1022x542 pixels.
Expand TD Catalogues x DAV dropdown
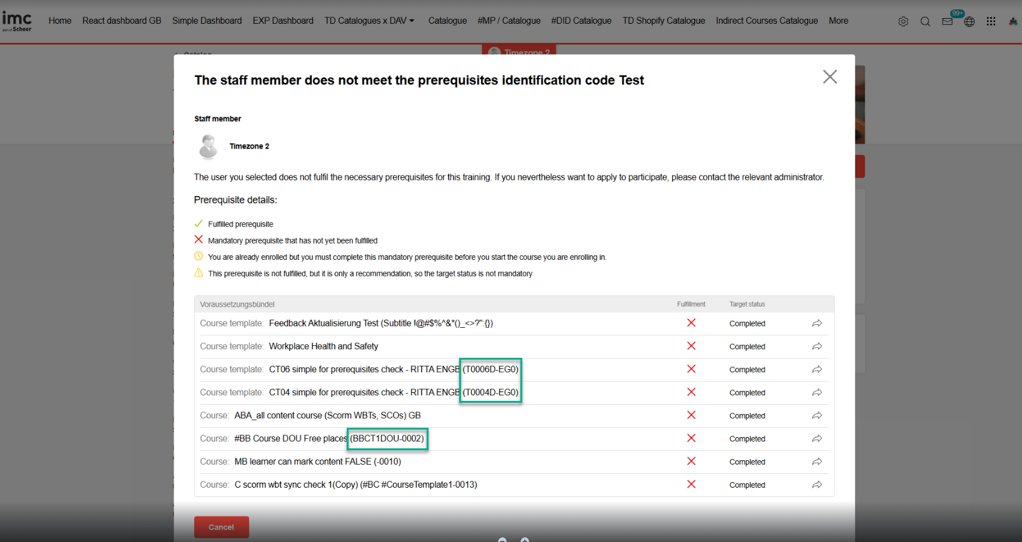pos(369,21)
